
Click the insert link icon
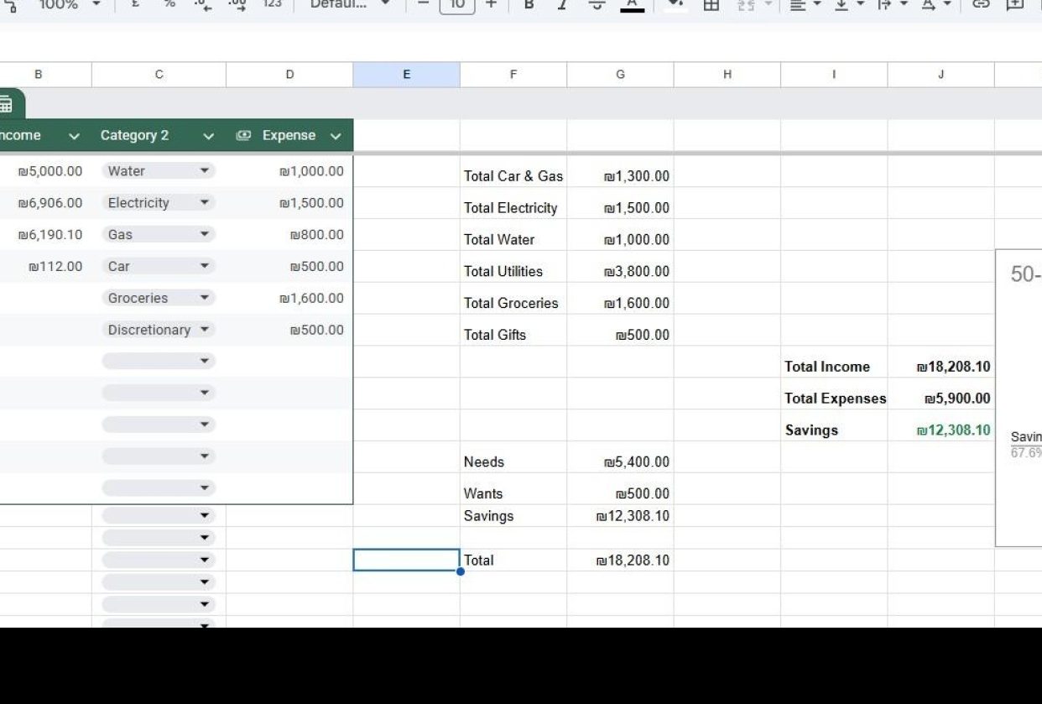(980, 4)
